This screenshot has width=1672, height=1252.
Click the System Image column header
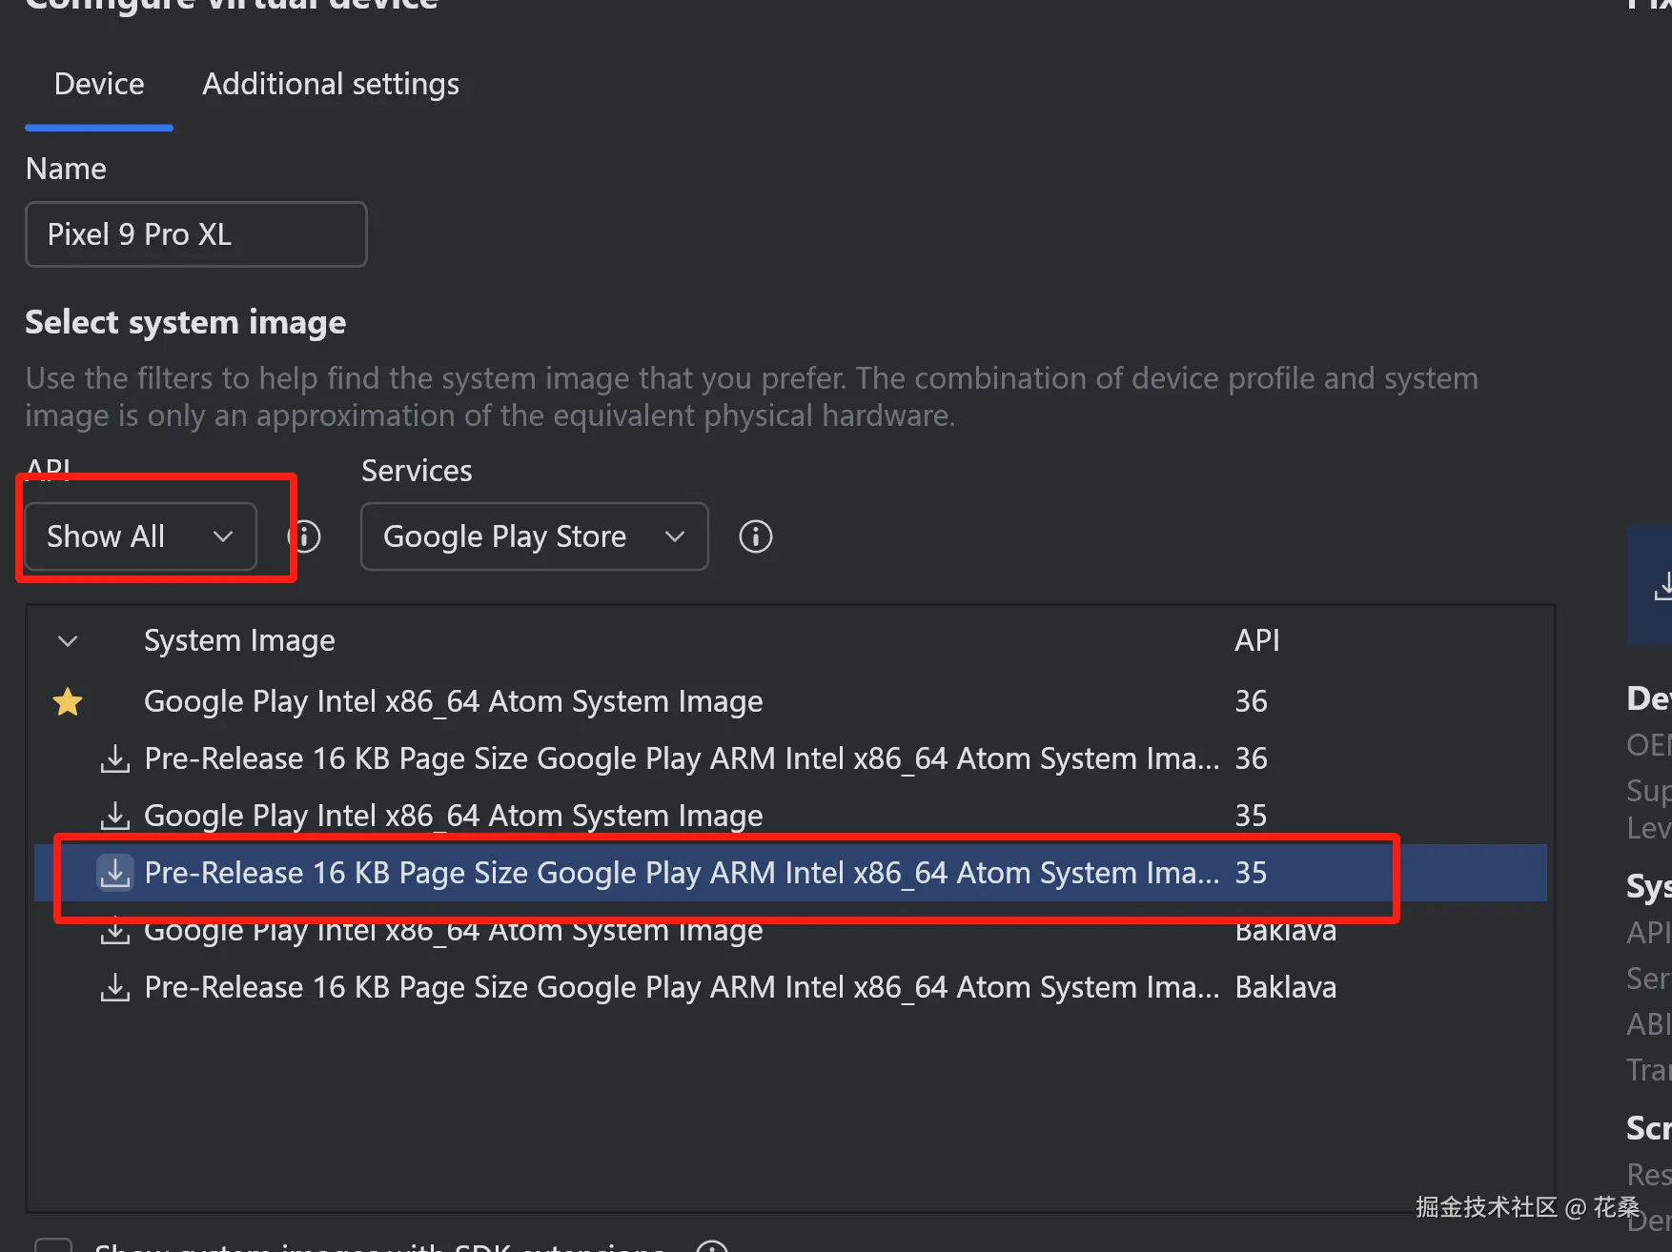click(239, 641)
